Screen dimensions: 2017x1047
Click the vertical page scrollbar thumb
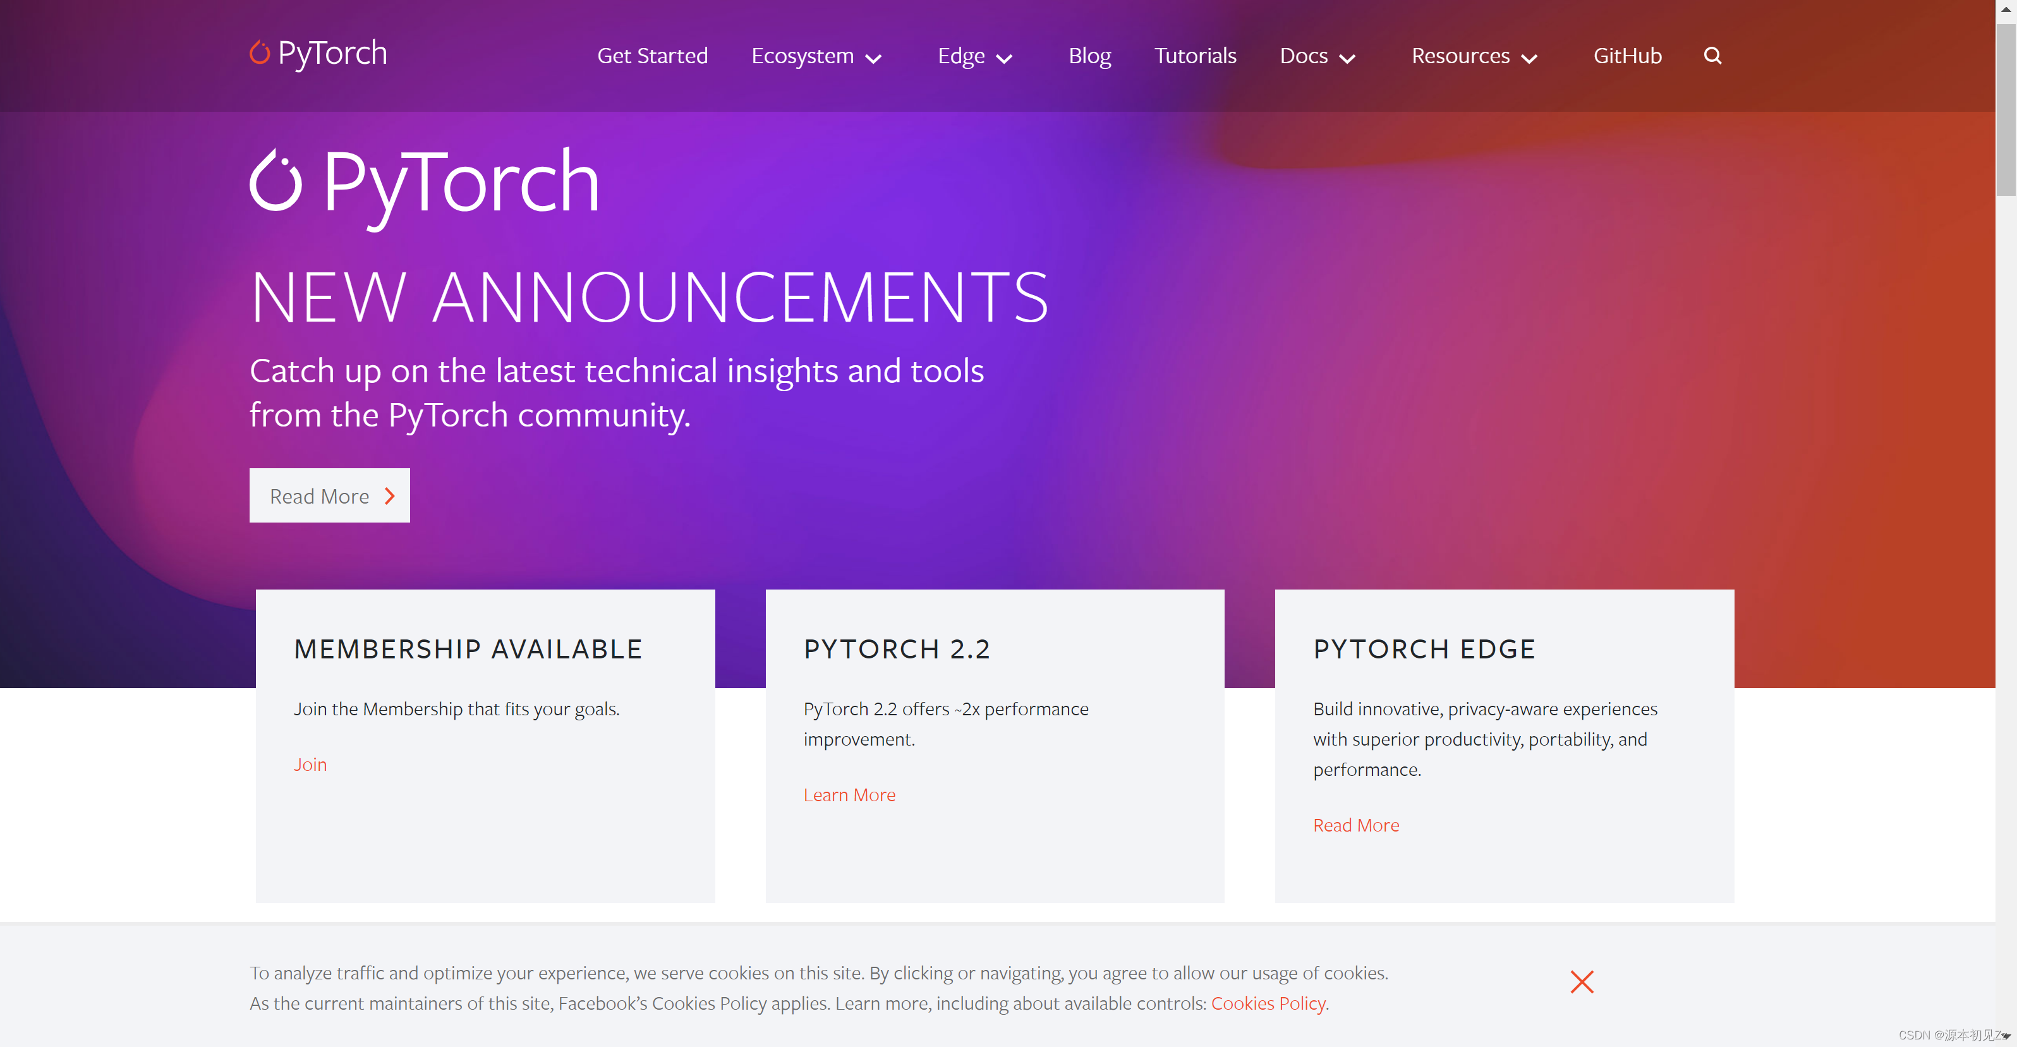coord(2005,110)
